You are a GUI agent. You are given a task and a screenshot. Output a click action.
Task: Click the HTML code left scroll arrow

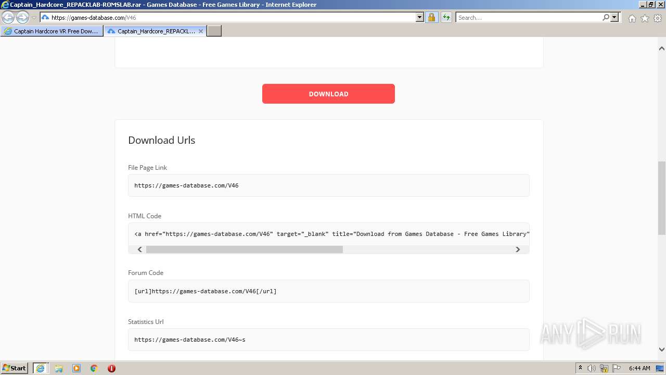(x=139, y=249)
